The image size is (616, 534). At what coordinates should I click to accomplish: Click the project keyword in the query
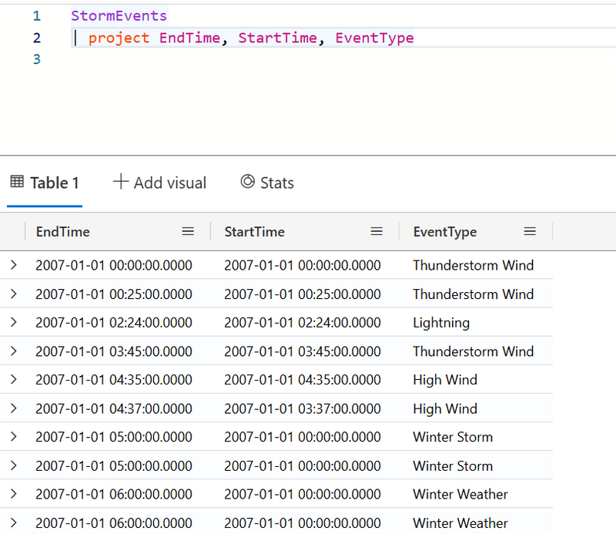pos(119,39)
